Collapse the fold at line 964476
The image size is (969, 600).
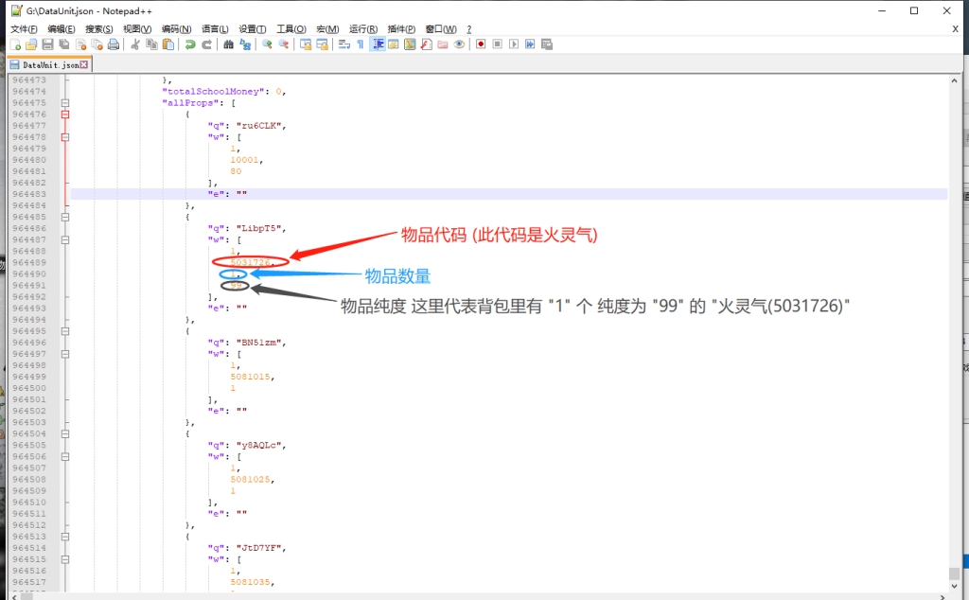65,115
